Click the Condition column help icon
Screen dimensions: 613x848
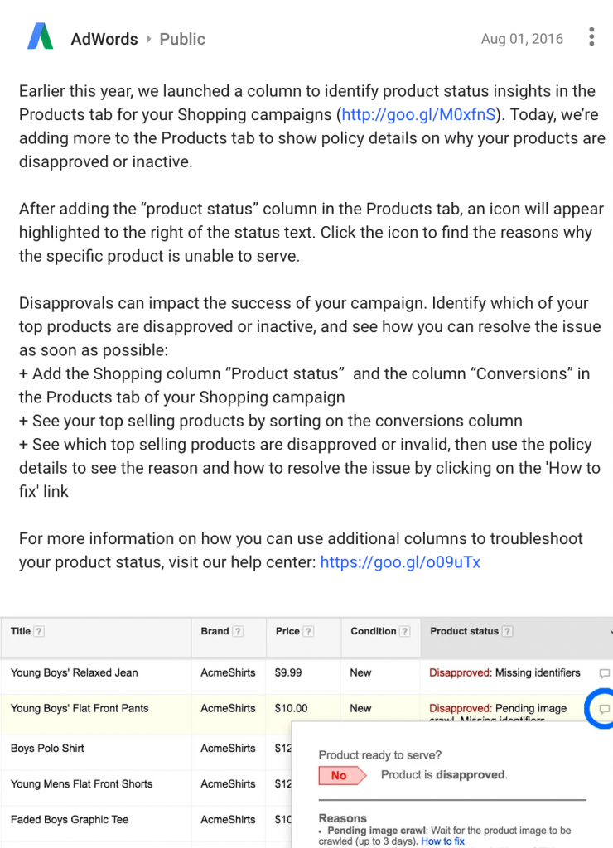[x=405, y=631]
